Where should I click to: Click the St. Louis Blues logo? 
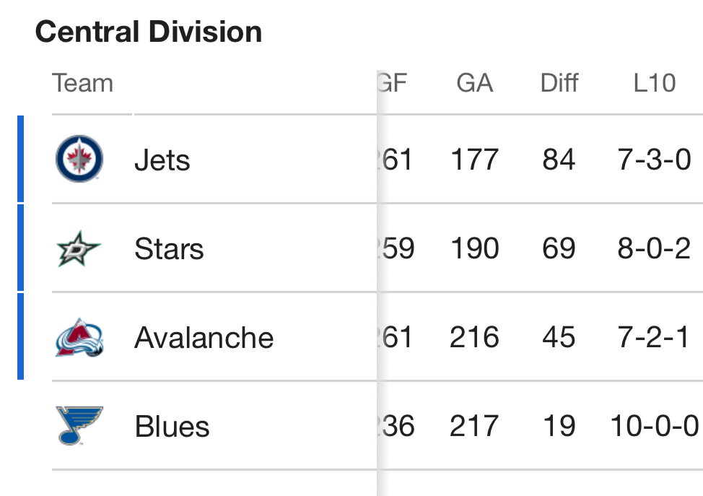coord(79,426)
